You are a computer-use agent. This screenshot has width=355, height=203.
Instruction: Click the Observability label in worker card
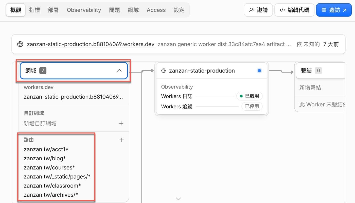(x=177, y=87)
